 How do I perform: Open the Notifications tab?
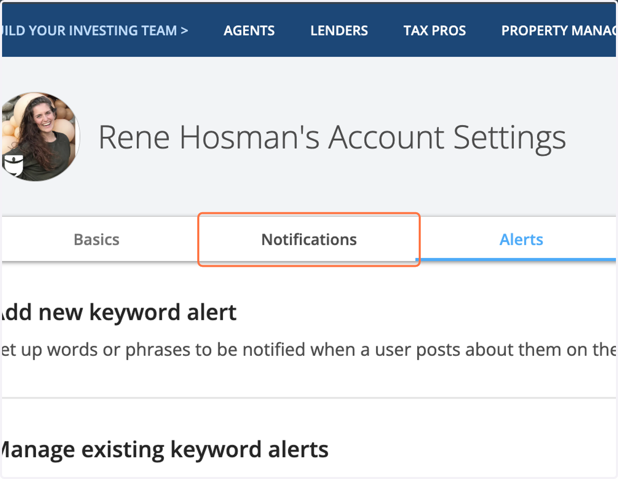pos(309,239)
